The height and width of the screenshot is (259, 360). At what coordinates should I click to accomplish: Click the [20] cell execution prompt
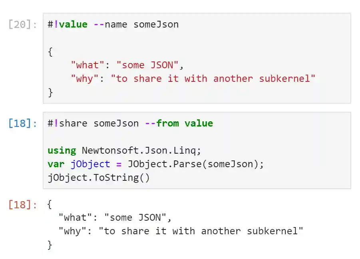click(x=23, y=24)
